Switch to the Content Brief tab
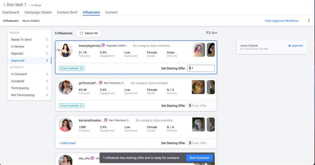Screen dimensions: 315x165 coord(67,12)
